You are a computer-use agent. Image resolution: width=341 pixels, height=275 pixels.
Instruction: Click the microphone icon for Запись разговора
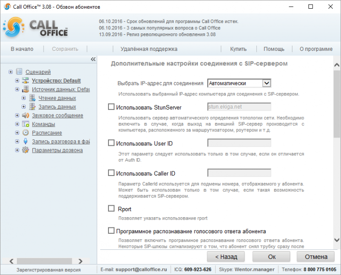[26, 141]
